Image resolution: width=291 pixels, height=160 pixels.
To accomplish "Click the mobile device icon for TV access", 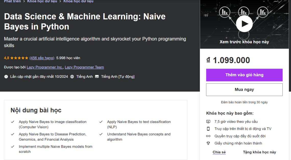I will [208, 129].
